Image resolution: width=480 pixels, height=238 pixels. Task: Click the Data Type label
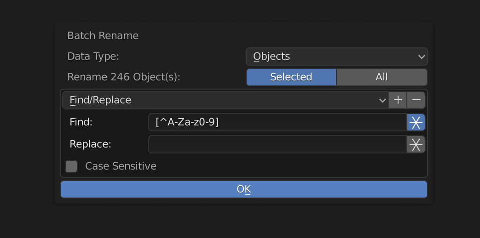(x=93, y=57)
